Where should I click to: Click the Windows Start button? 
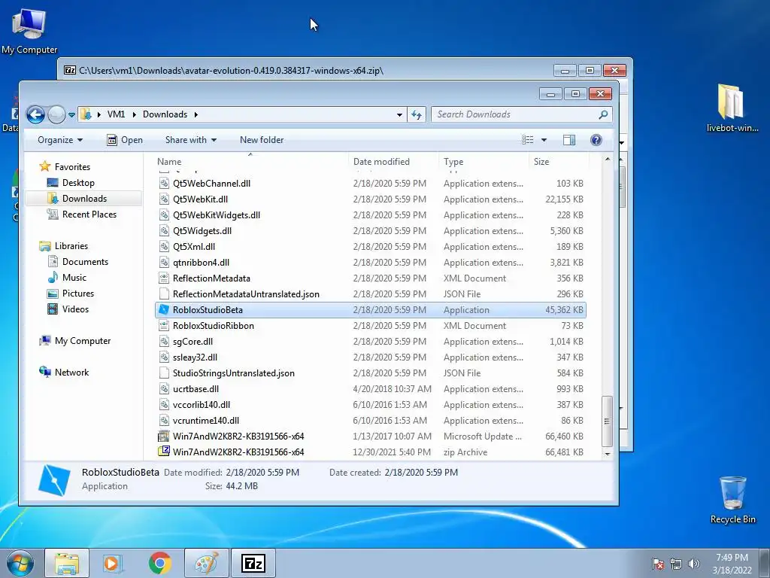20,563
